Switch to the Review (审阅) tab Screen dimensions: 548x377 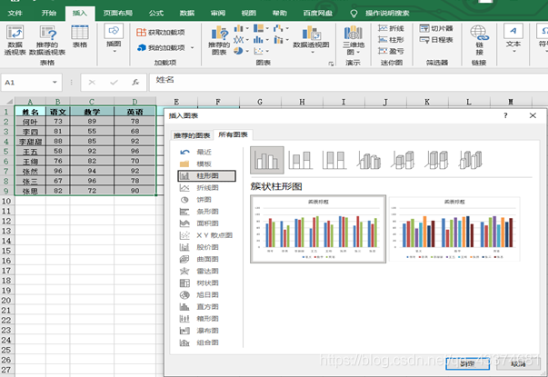click(x=218, y=14)
